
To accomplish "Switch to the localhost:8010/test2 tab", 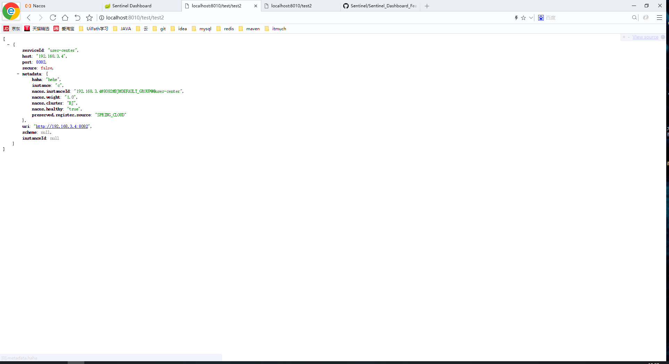I will (x=300, y=6).
